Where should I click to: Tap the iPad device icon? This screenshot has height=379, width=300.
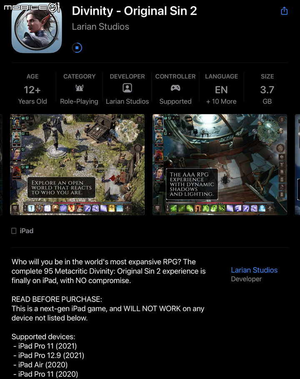[14, 231]
